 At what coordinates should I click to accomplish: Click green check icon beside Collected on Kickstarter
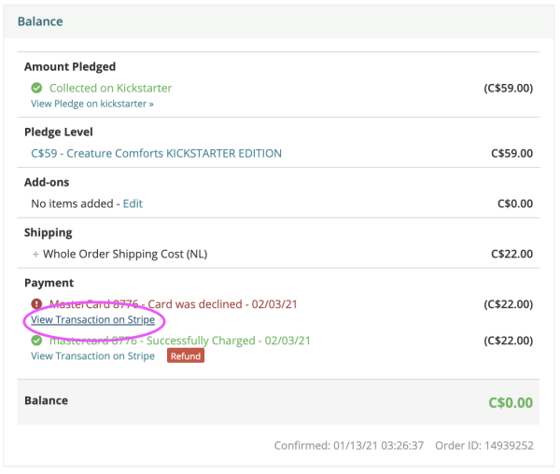(x=36, y=88)
